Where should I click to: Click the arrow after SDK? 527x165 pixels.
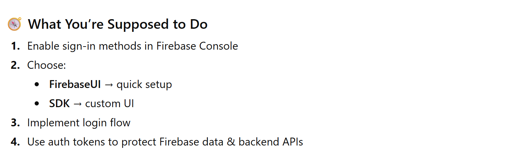point(77,104)
